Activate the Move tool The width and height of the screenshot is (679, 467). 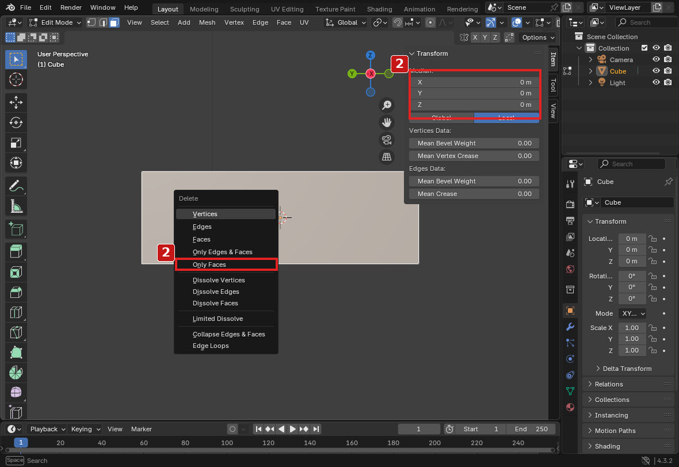coord(16,102)
